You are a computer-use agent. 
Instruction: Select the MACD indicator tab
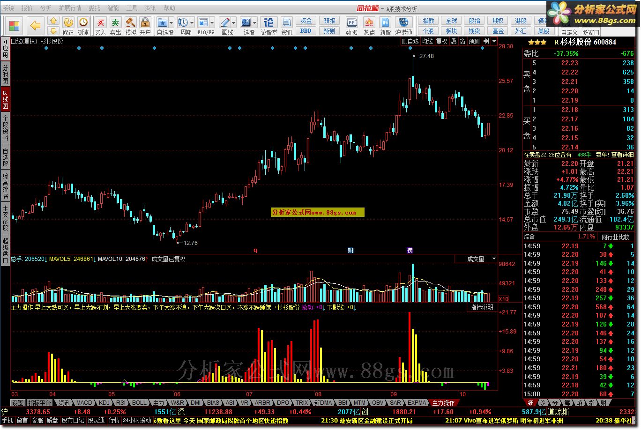(84, 403)
